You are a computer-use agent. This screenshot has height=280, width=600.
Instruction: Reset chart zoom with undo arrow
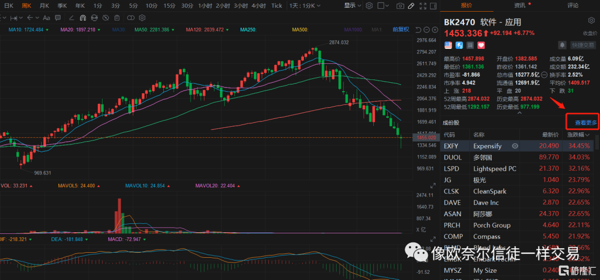tap(418, 30)
